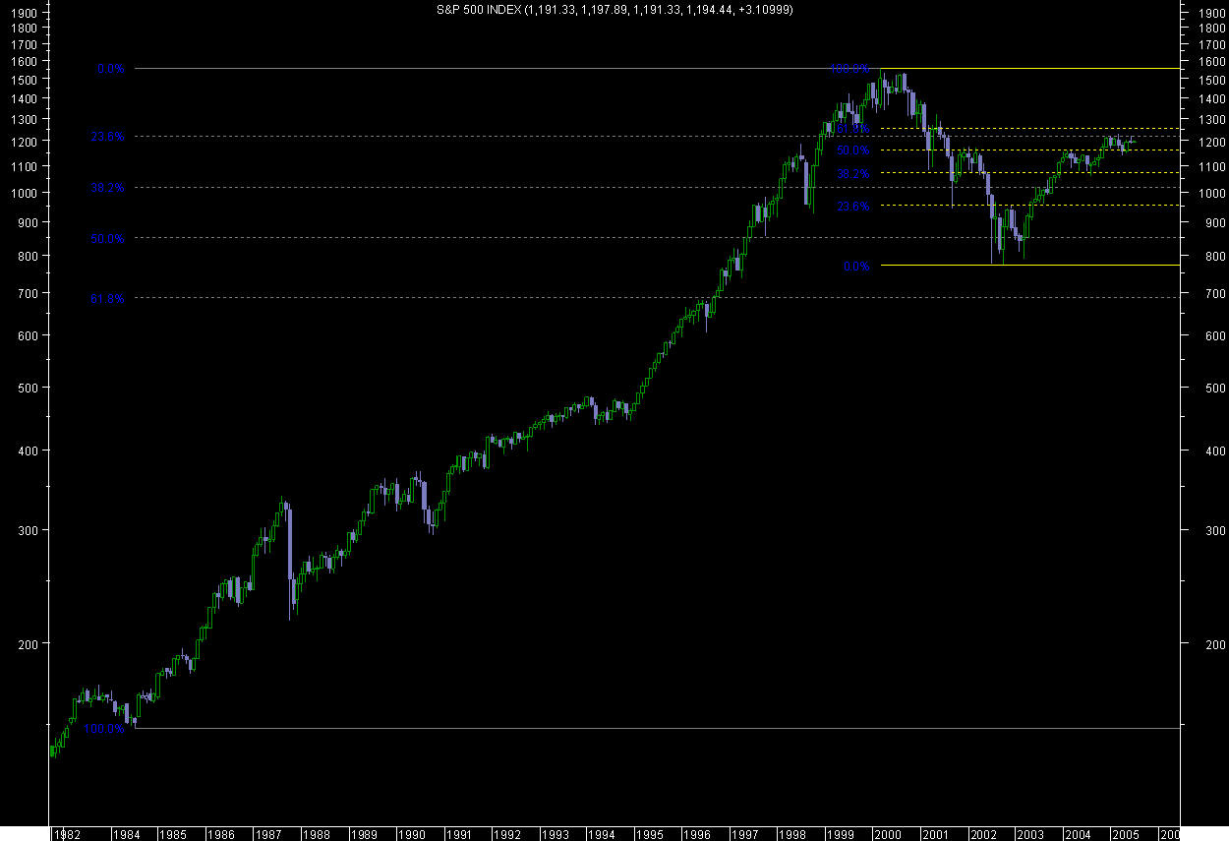Click the 2001 year label on time axis
The image size is (1229, 841).
(934, 834)
